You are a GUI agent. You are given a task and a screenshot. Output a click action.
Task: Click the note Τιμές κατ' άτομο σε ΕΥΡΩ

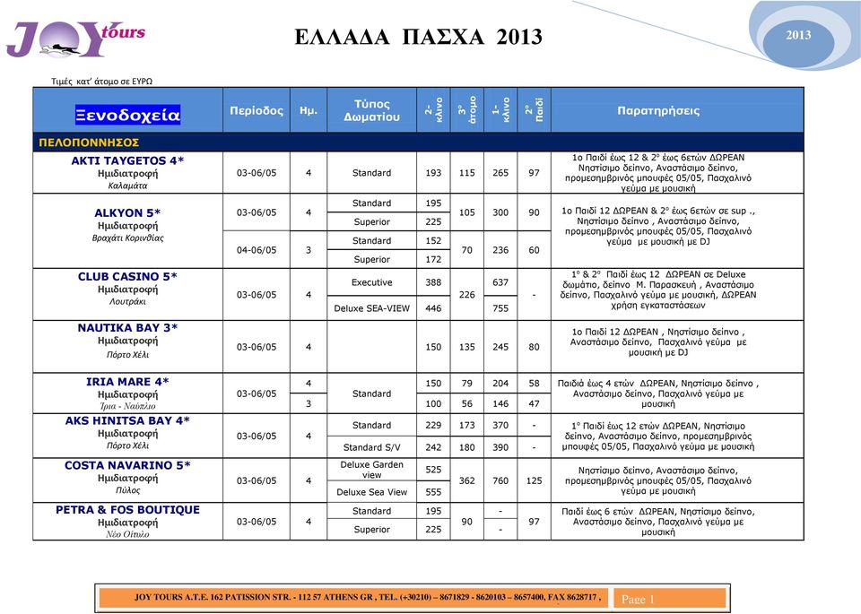coord(101,82)
